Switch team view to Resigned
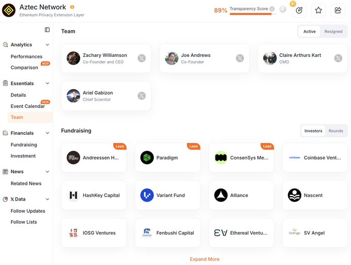 pos(333,32)
